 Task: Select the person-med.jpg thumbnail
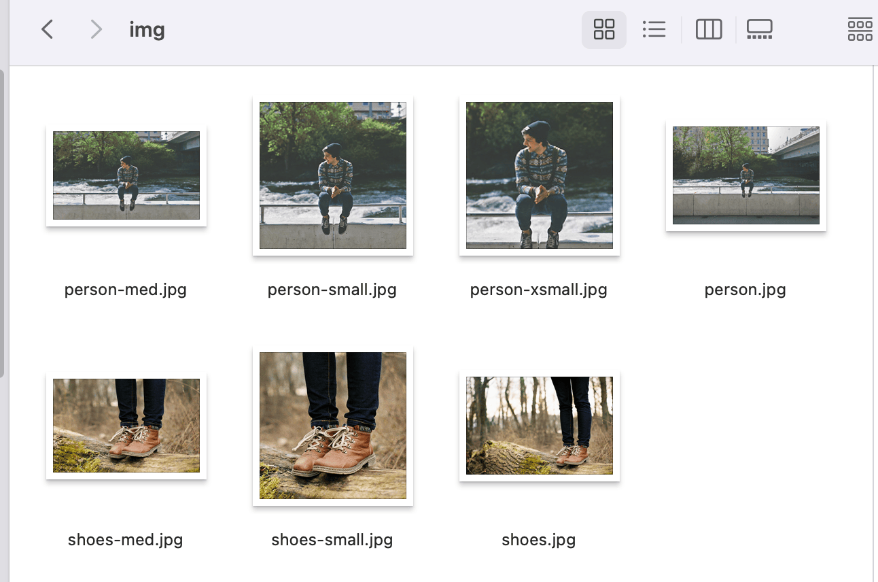126,175
